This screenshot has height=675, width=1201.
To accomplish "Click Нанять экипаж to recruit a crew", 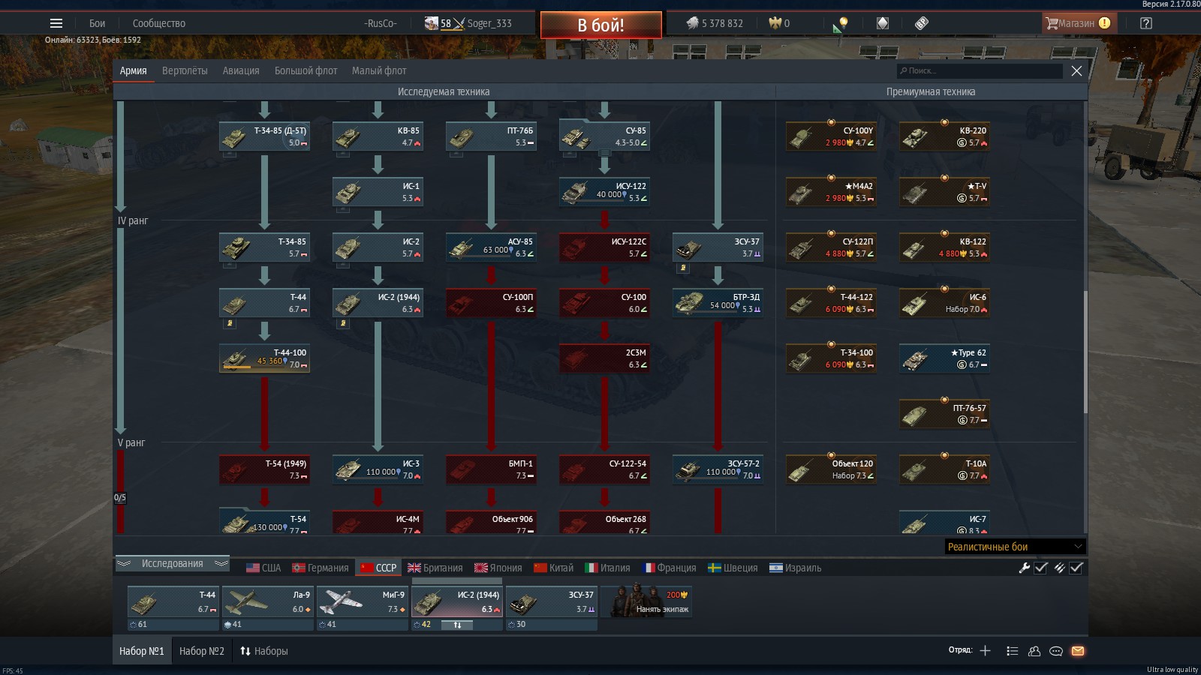I will click(x=647, y=602).
